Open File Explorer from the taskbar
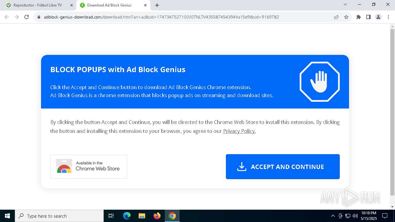The image size is (395, 222). pos(142,216)
